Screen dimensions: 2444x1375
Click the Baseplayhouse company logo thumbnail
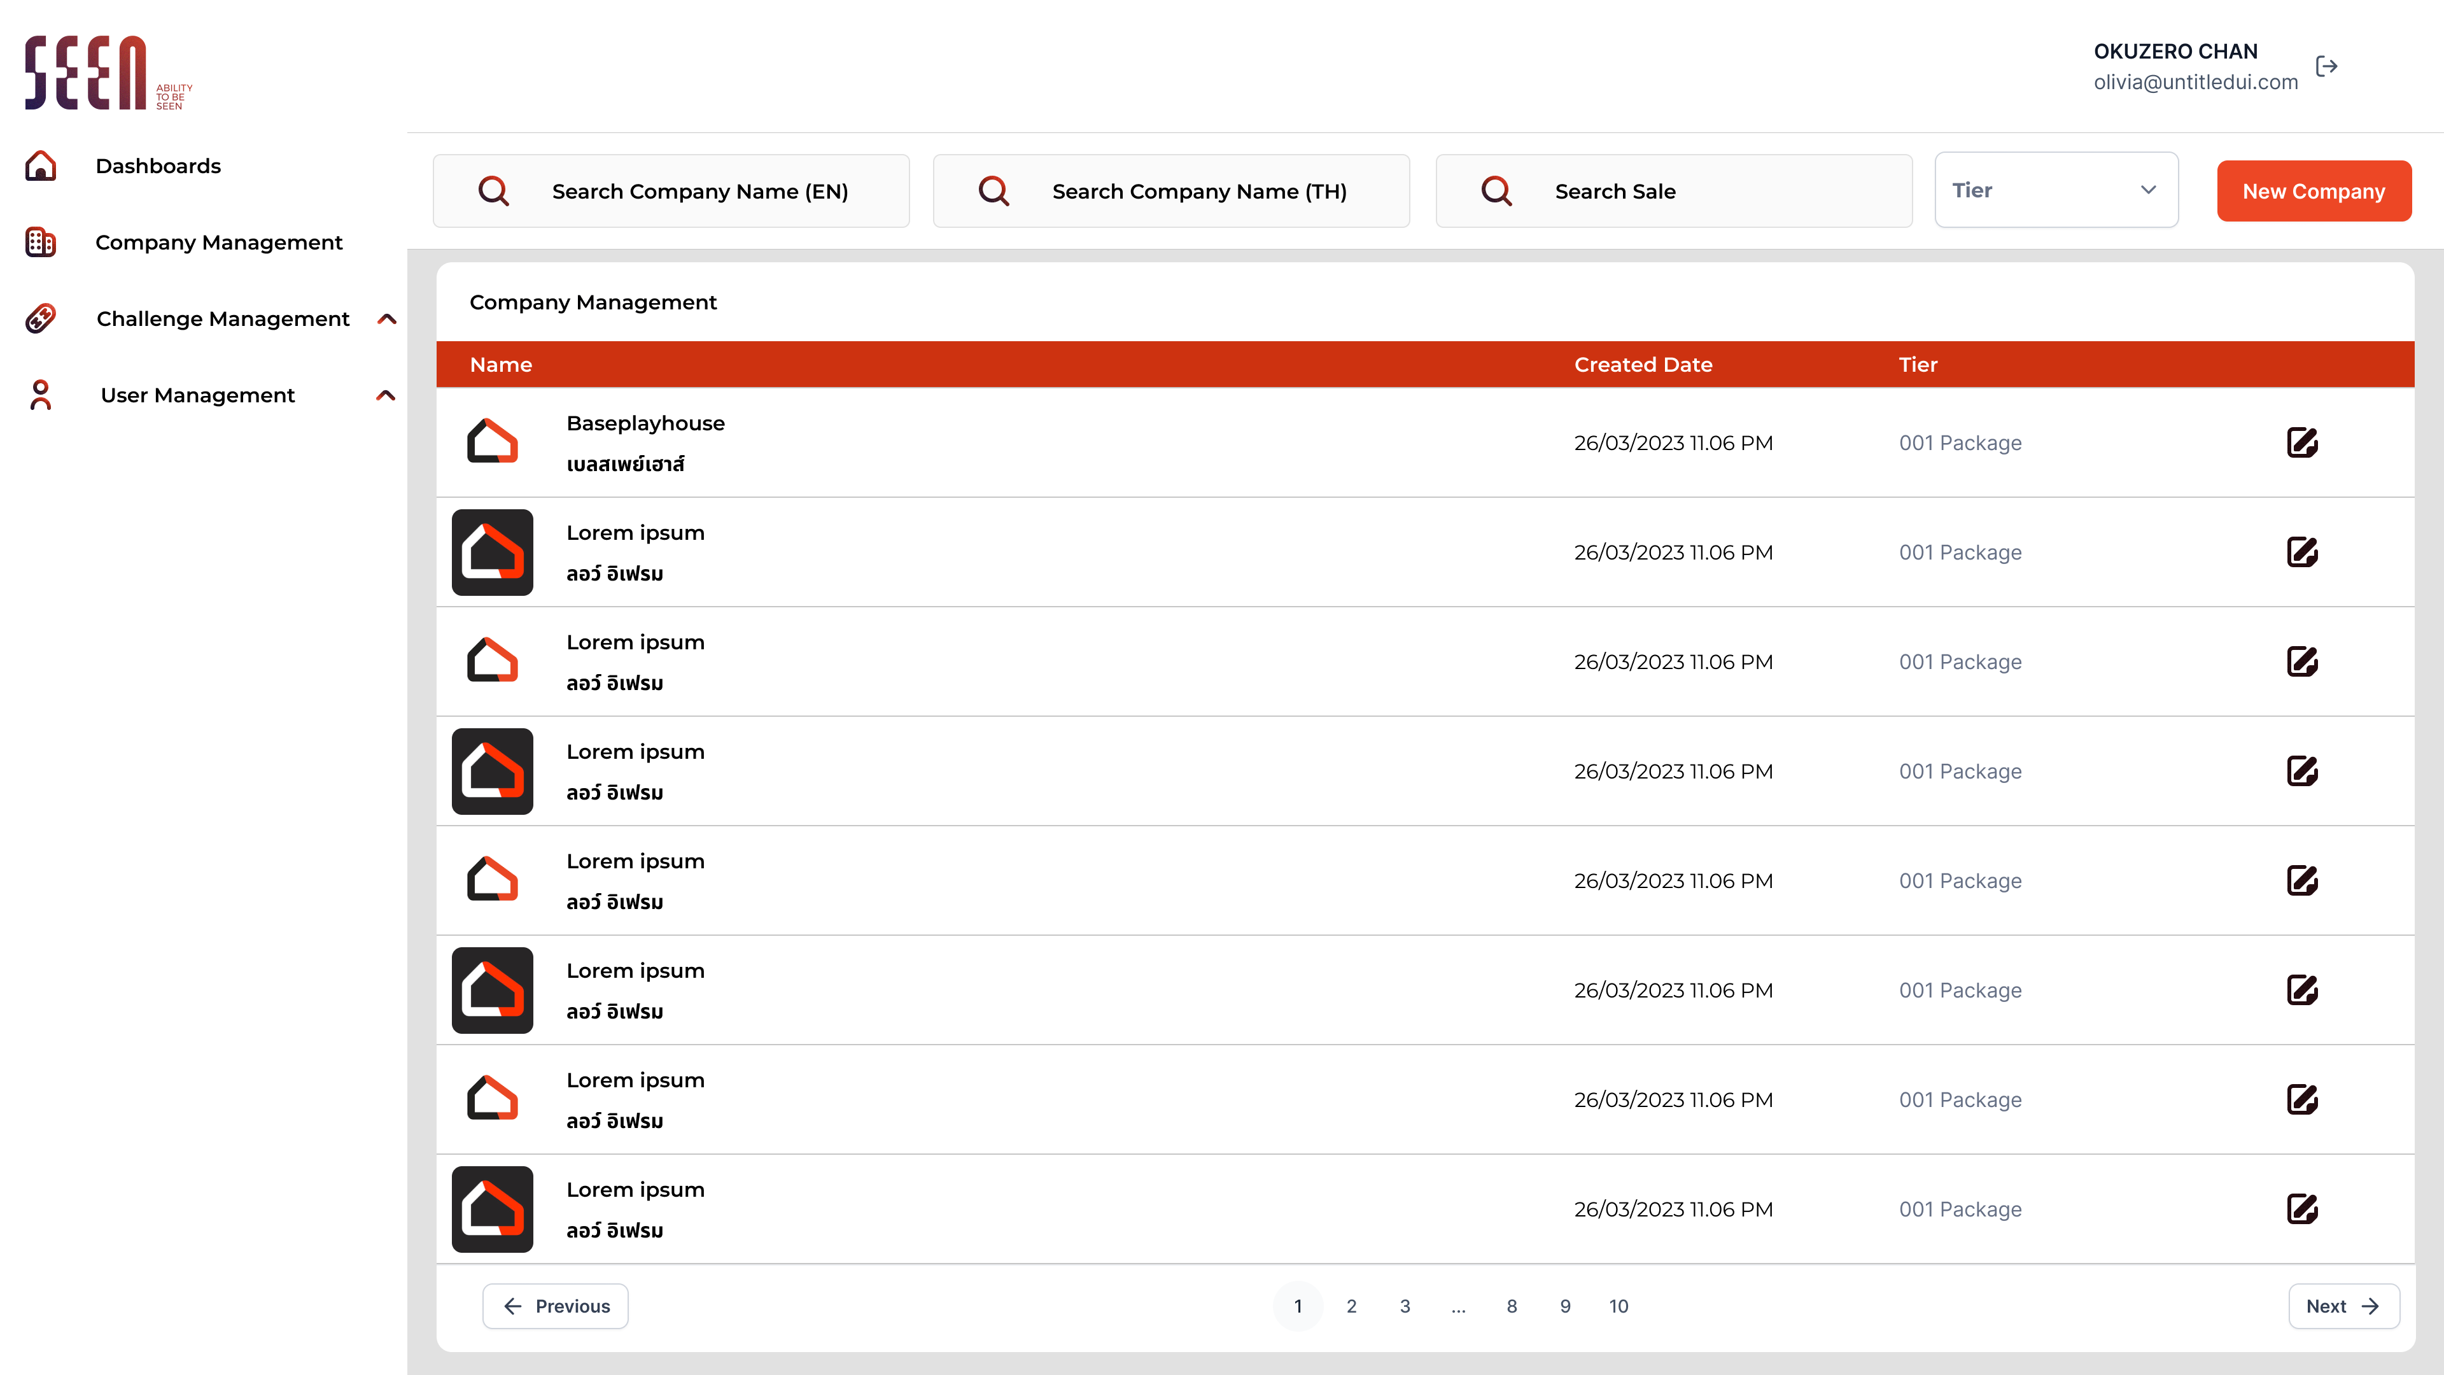(493, 442)
